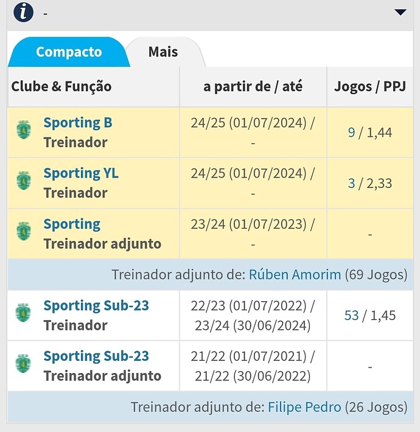This screenshot has height=432, width=420.
Task: Click the Sporting Sub-23 Treinador crest
Action: pos(24,312)
